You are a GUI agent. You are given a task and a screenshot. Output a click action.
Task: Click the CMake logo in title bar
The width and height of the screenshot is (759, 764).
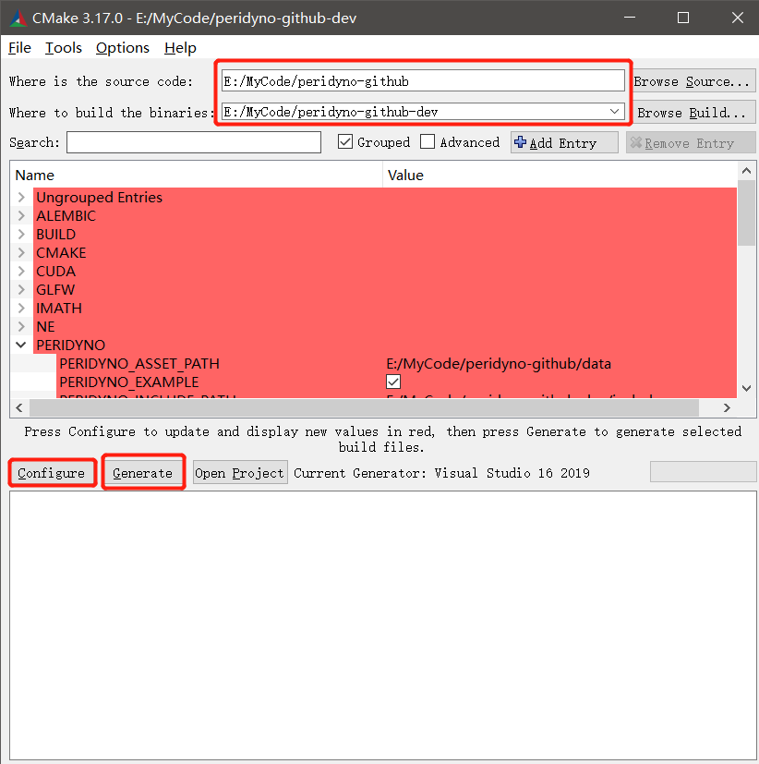click(18, 18)
